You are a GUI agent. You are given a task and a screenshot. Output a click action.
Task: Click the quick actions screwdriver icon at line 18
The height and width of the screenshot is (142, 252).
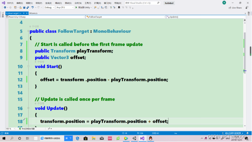24,119
